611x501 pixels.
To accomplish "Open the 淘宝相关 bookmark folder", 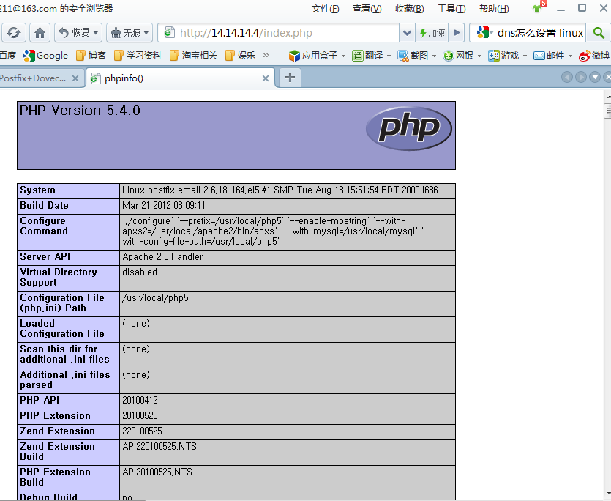I will (x=194, y=56).
